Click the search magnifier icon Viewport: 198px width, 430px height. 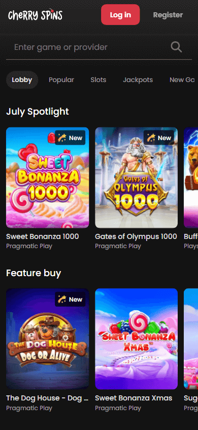177,47
